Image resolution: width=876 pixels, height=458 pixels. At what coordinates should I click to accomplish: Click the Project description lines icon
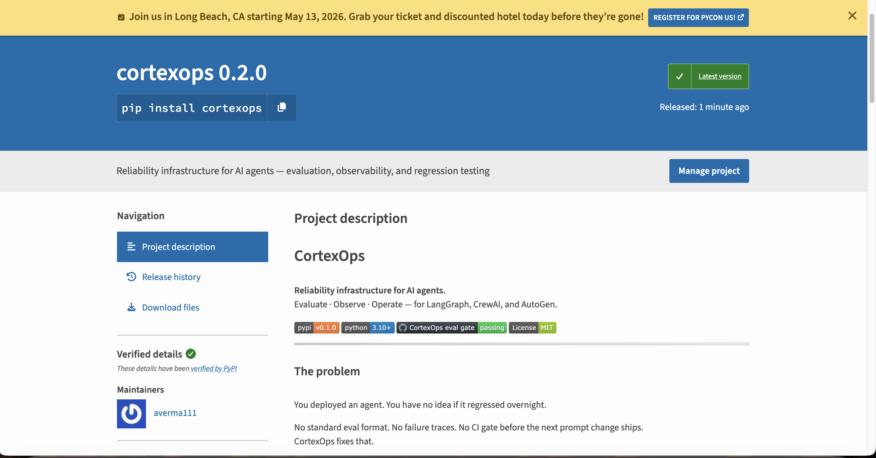pos(131,247)
